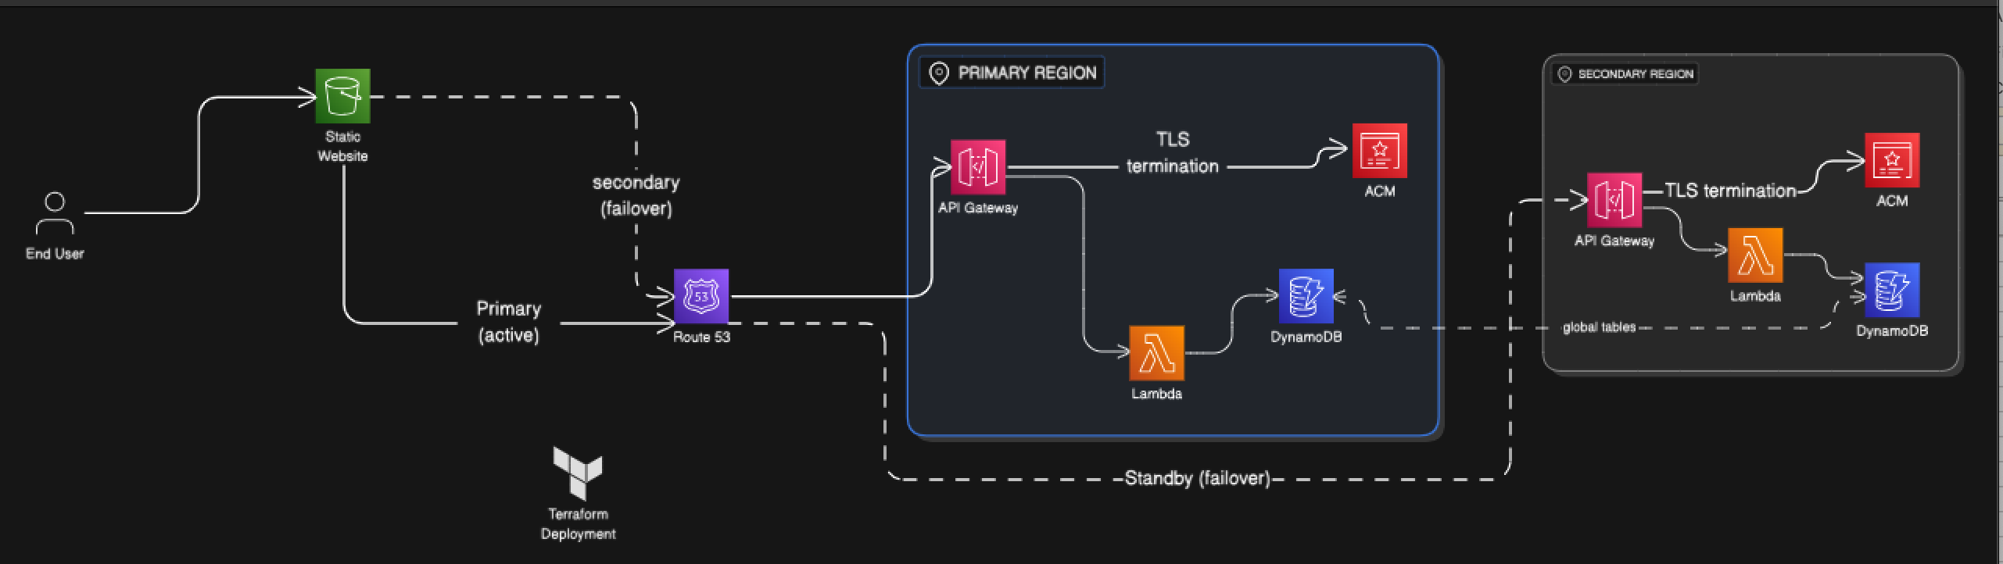Viewport: 2003px width, 564px height.
Task: Select 'API Gateway' caption in Secondary Region
Action: (x=1614, y=241)
